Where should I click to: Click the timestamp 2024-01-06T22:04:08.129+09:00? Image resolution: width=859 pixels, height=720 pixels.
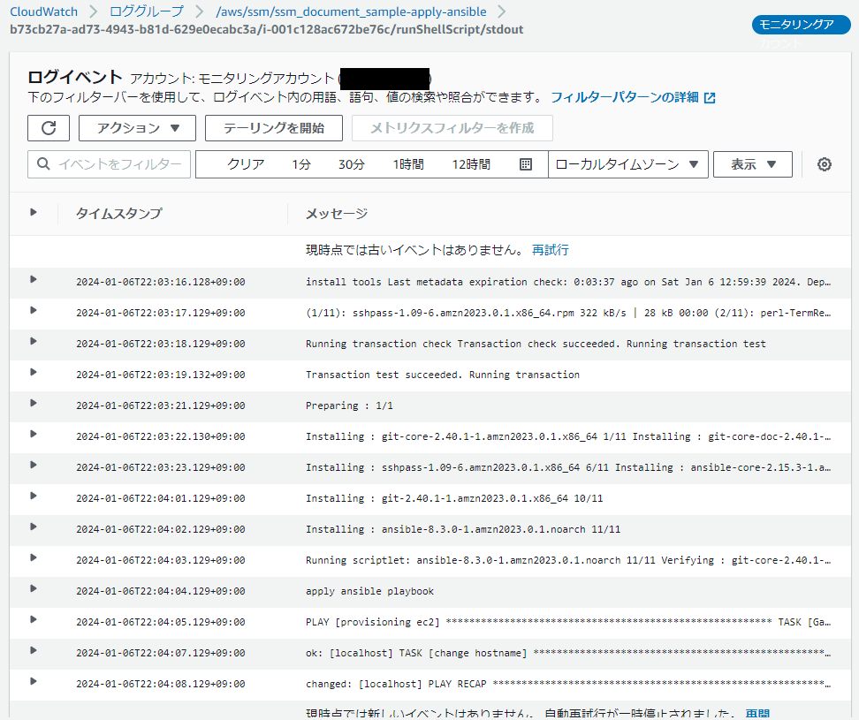tap(161, 684)
